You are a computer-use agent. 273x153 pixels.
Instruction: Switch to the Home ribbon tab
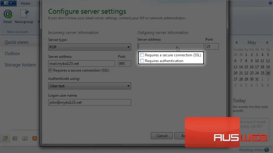pos(26,3)
